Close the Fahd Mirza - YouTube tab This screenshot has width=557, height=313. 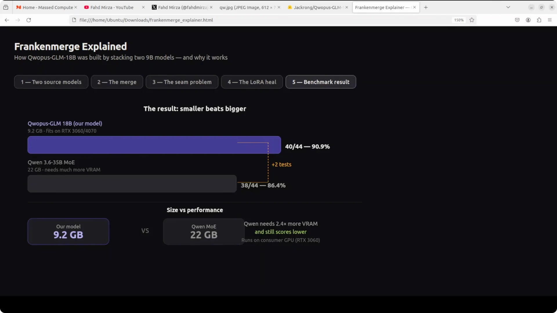(143, 7)
